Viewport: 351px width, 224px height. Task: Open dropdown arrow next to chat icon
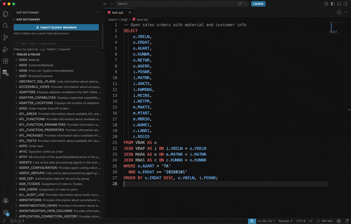coord(246,4)
